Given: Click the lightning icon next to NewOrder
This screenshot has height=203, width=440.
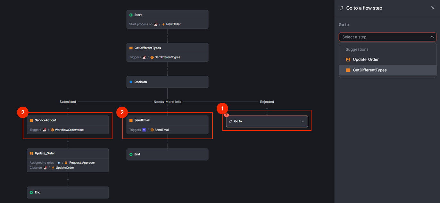Looking at the screenshot, I should pyautogui.click(x=163, y=24).
